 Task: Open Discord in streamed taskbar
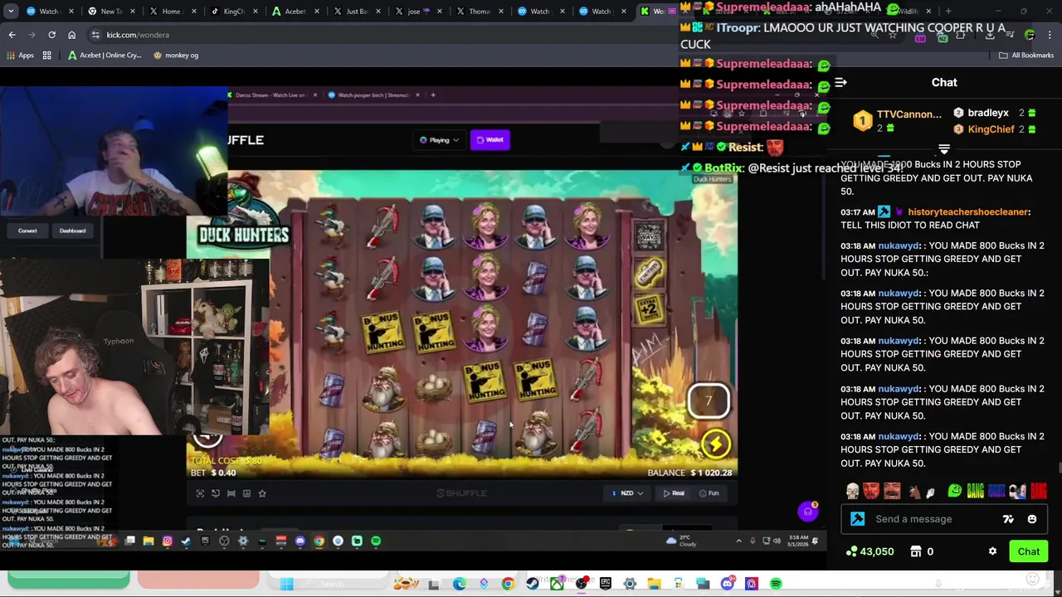coord(300,541)
